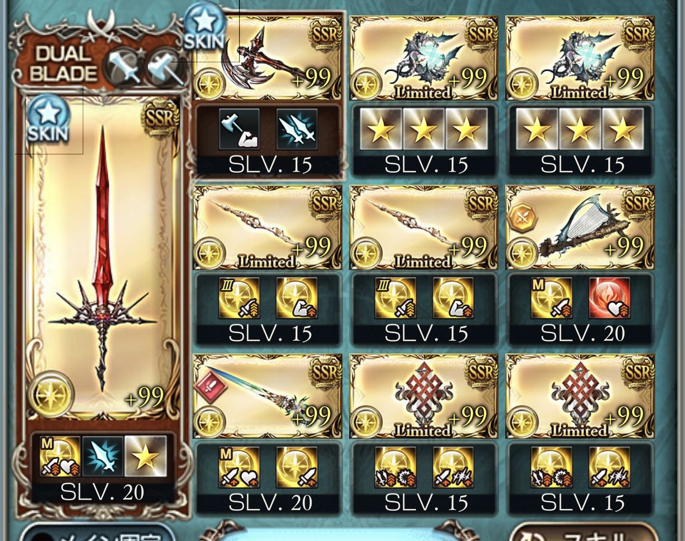Click the axe icon beside DUAL BLADE
This screenshot has height=541, width=685.
164,67
